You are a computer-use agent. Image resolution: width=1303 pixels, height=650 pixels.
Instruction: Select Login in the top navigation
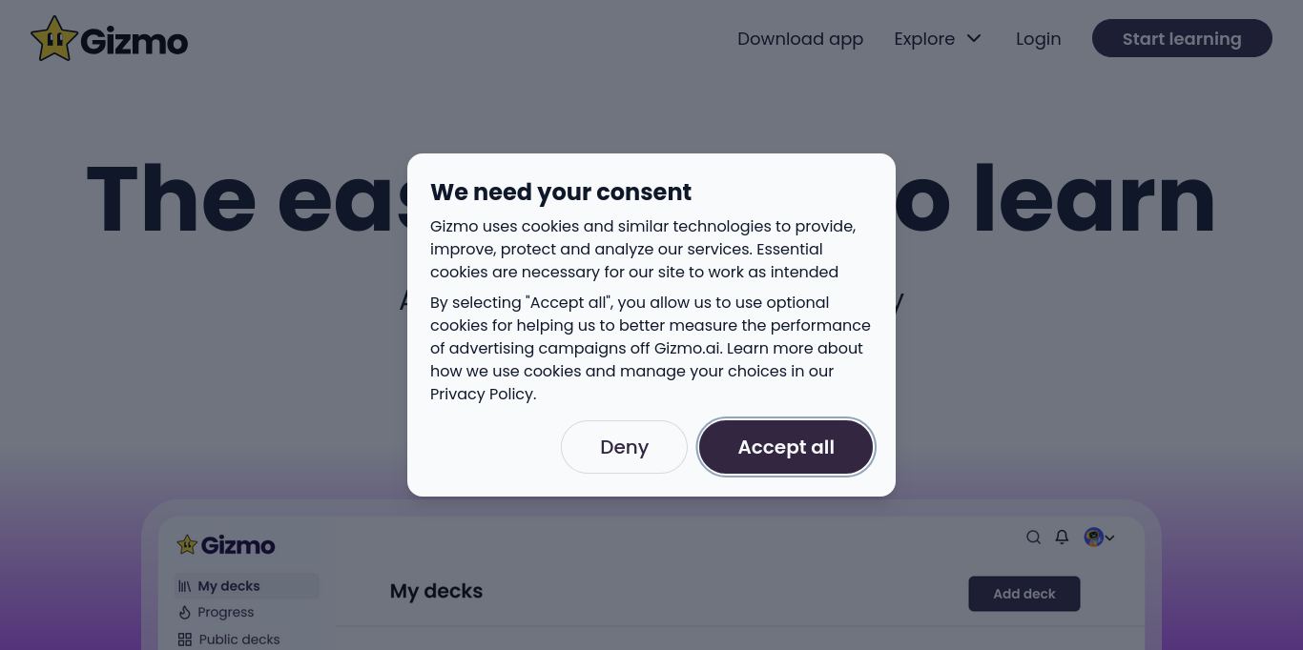click(1038, 39)
